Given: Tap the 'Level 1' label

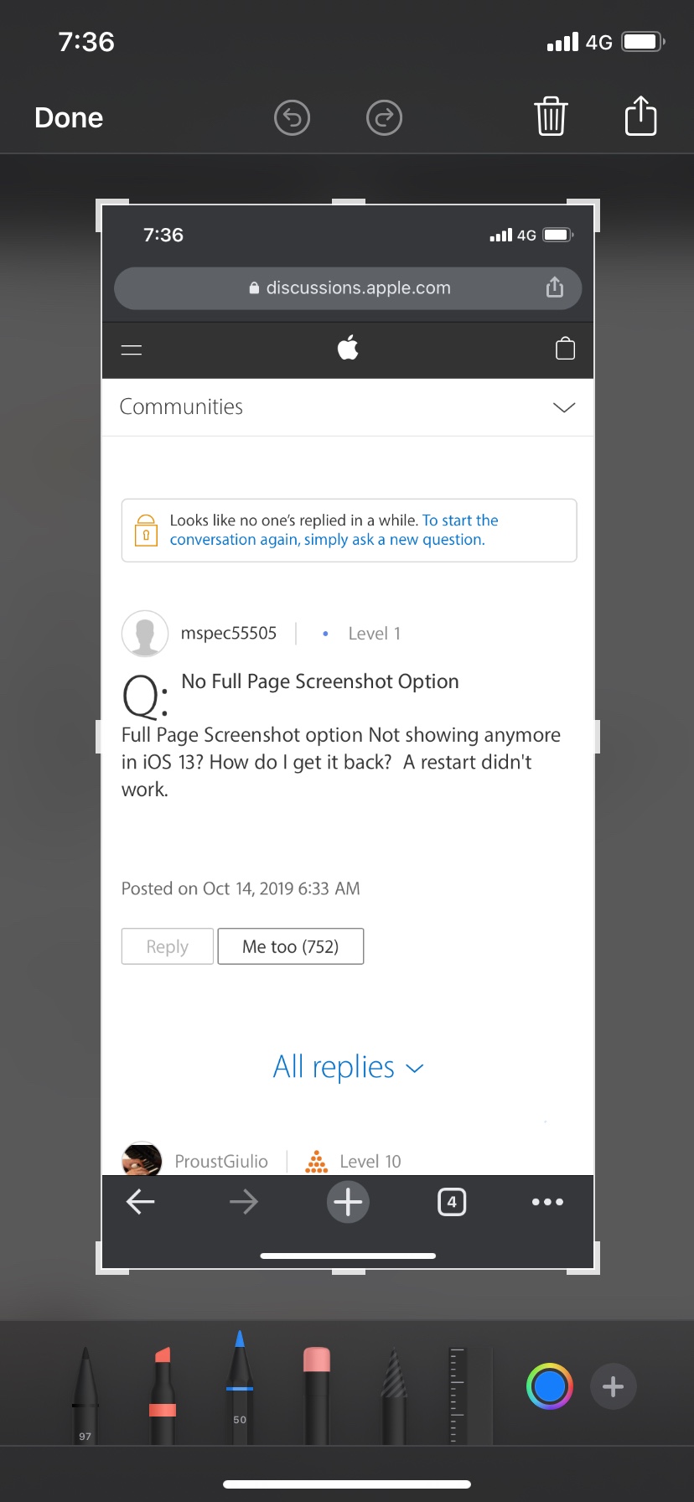Looking at the screenshot, I should (x=375, y=634).
